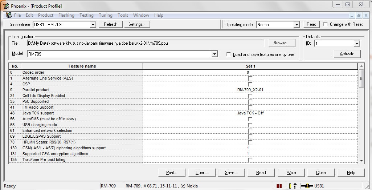
Task: Click the Phoenix icon in the title bar
Action: pyautogui.click(x=6, y=6)
